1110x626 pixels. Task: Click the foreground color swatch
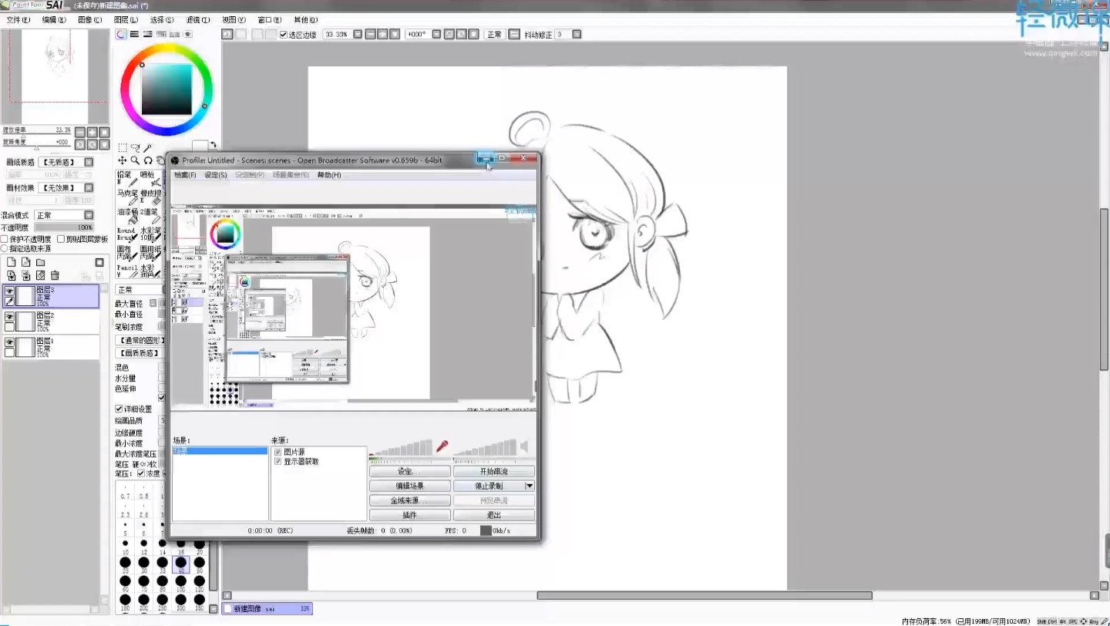point(200,146)
